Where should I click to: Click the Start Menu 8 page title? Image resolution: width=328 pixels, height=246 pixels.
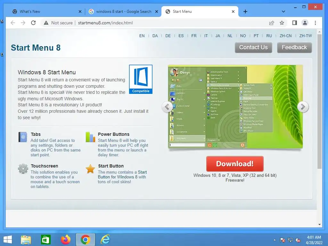click(x=36, y=48)
